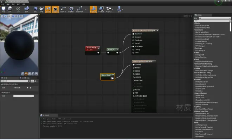Click the description text field
Screen dimensions: 232x140
[24, 96]
